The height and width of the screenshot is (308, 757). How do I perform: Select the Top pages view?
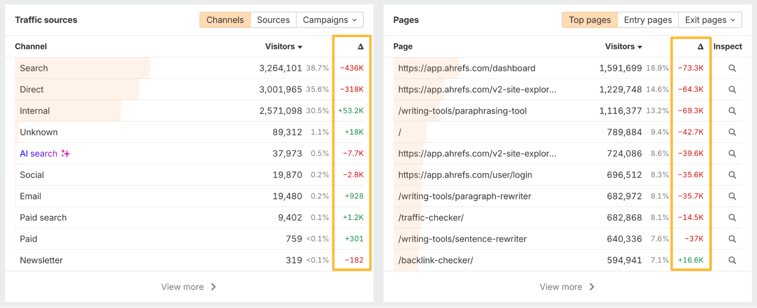coord(590,20)
